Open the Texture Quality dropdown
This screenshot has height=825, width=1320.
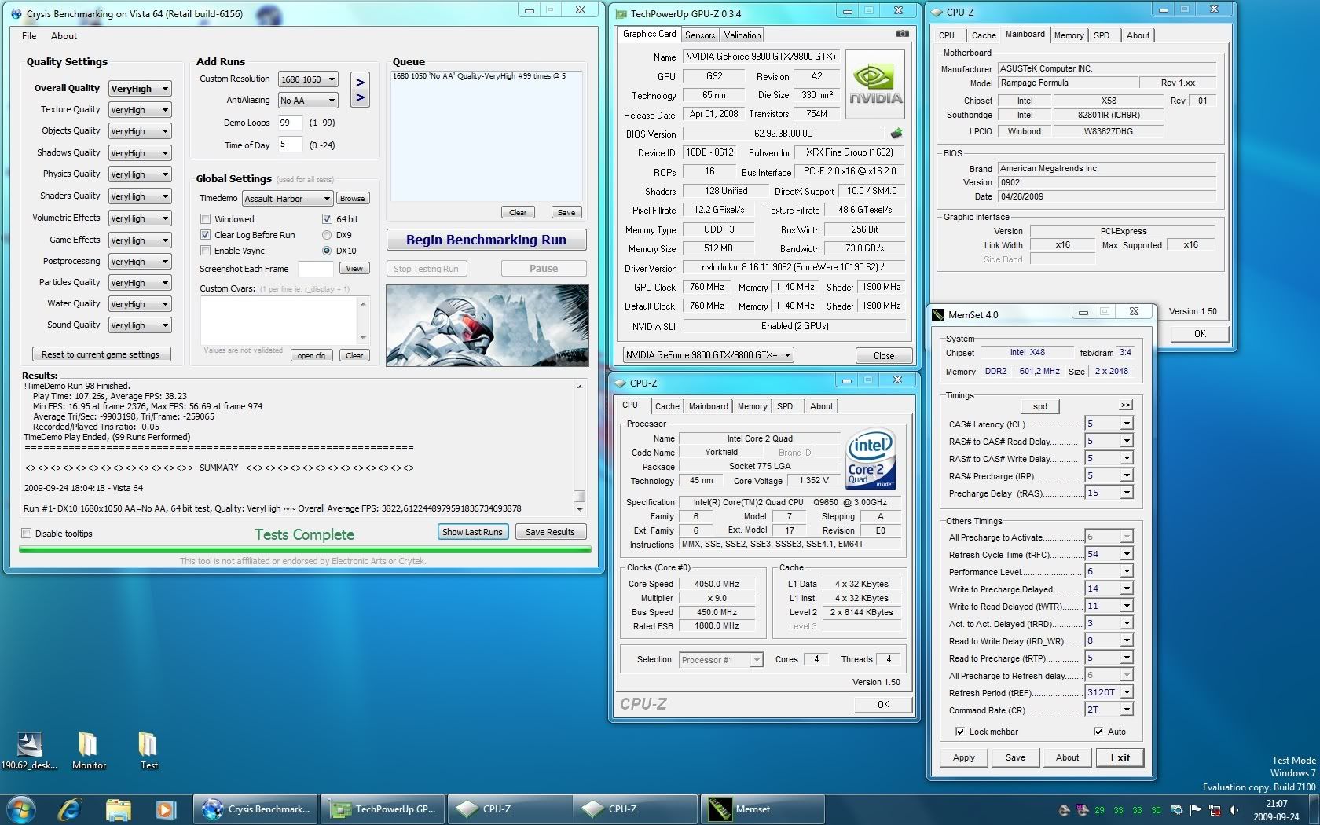point(140,110)
